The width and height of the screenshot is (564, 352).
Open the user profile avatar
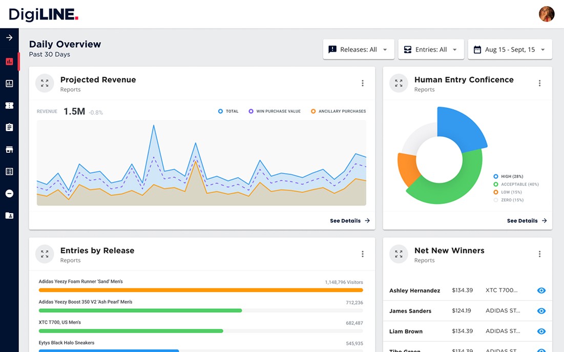pos(547,14)
